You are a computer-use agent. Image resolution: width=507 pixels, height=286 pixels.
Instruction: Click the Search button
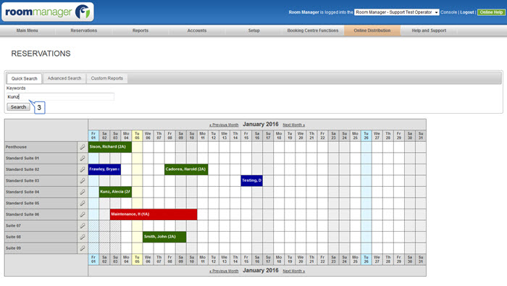pos(18,107)
